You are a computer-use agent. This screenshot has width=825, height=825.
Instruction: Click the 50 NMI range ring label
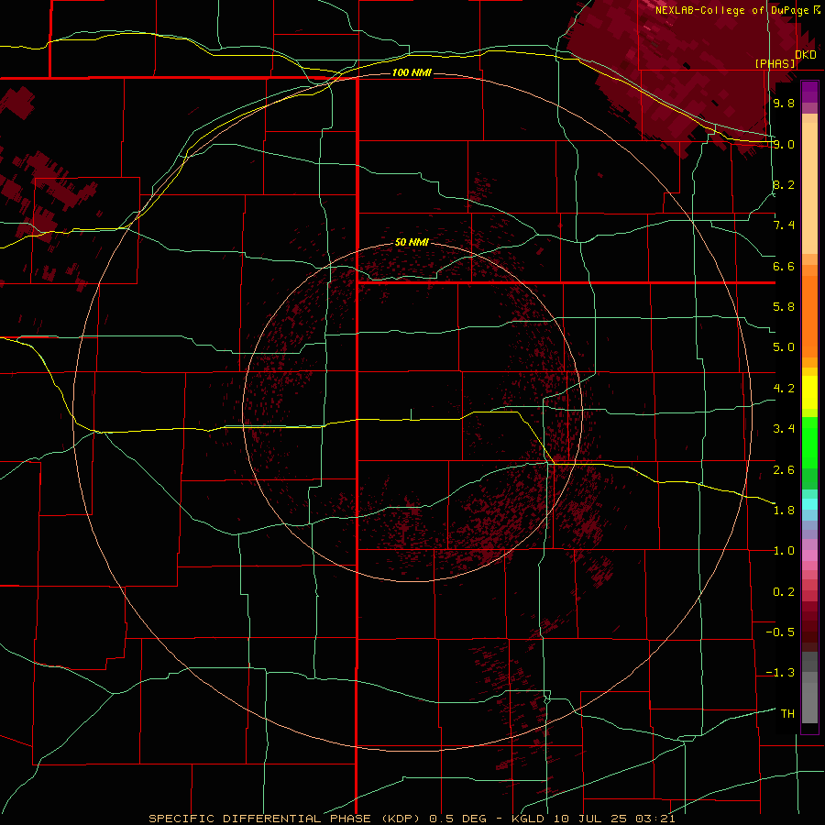(x=412, y=242)
